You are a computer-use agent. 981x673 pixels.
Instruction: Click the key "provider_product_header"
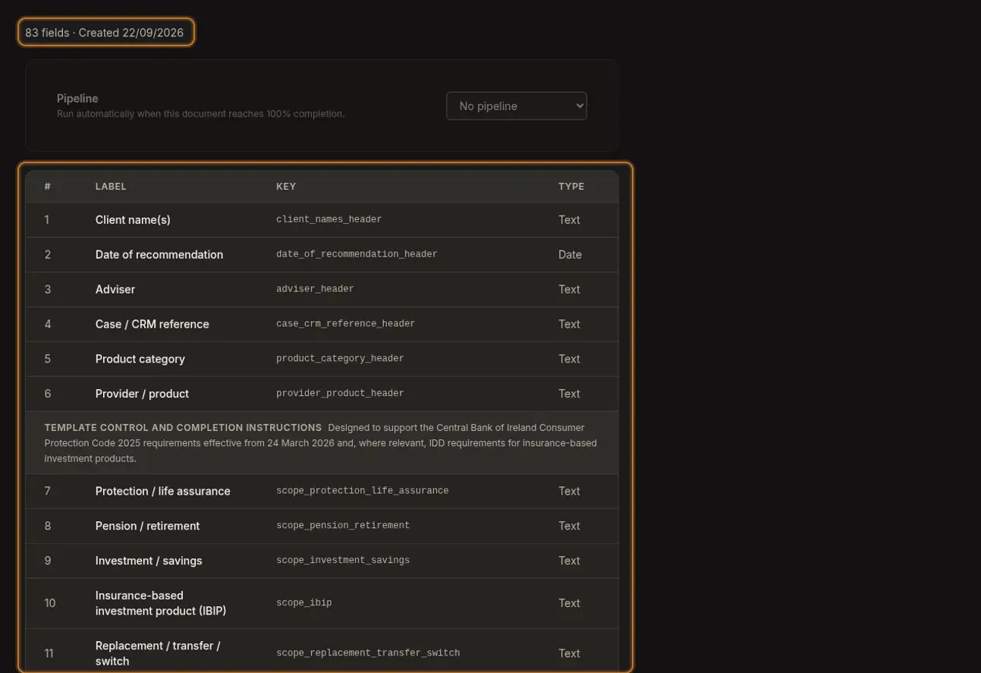click(x=340, y=395)
